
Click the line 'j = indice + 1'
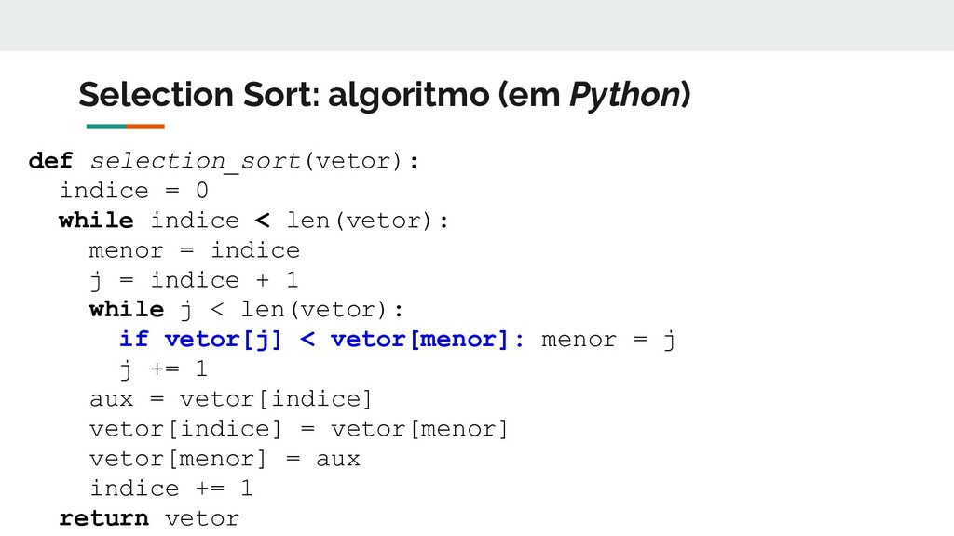tap(194, 281)
